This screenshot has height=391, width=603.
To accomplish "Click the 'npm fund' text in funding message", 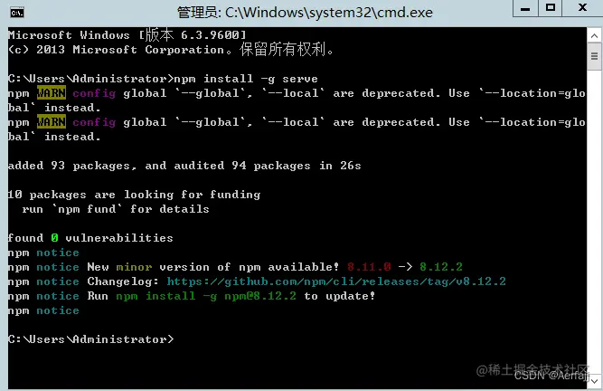I will point(87,209).
